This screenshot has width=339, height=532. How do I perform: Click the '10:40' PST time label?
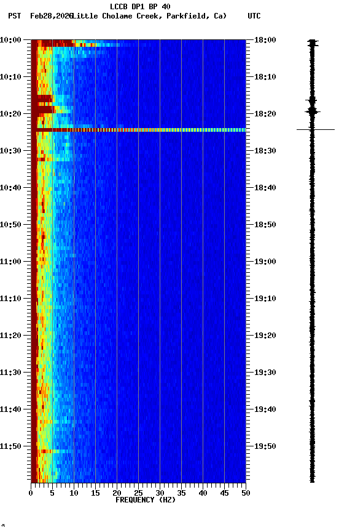click(x=10, y=188)
